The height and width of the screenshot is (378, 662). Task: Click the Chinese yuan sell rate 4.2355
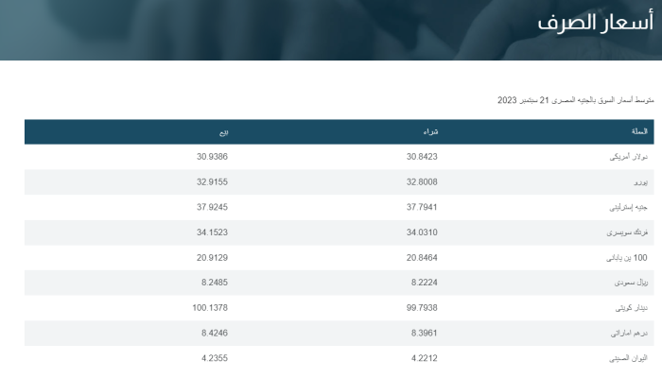215,358
